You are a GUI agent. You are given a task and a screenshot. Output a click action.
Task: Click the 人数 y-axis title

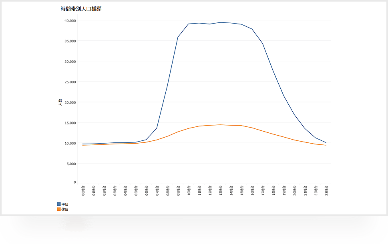click(60, 102)
